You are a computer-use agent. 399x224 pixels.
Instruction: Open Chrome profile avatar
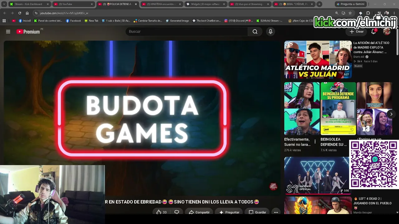coord(387,13)
